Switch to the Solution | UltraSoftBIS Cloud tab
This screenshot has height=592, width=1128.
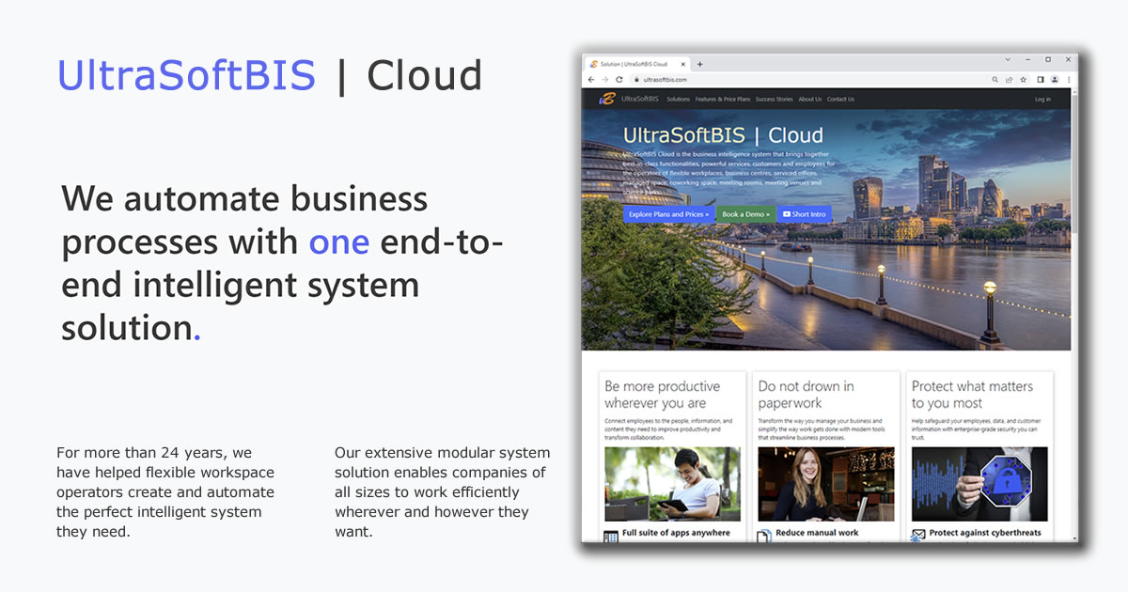(x=632, y=64)
